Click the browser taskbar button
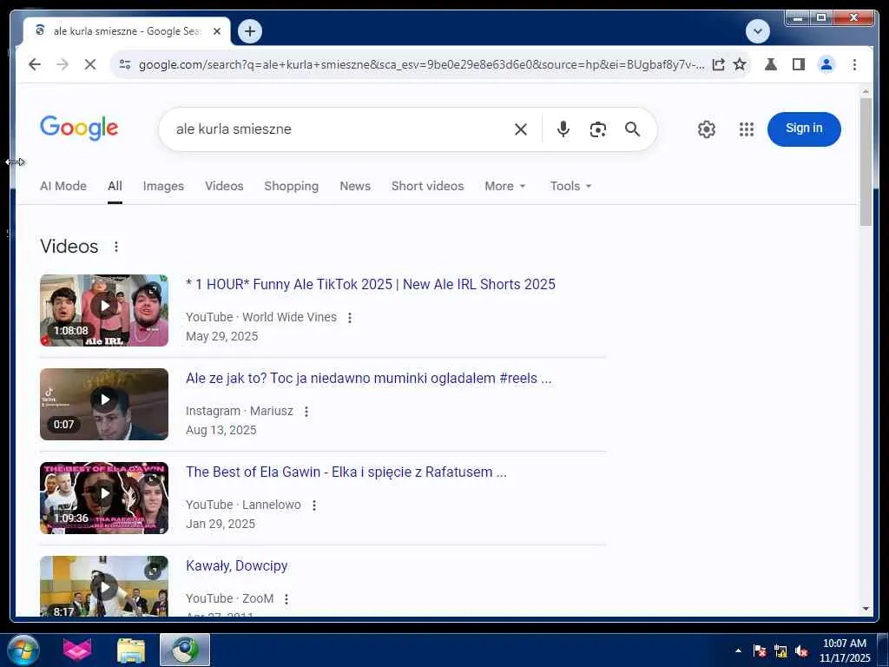 coord(185,650)
